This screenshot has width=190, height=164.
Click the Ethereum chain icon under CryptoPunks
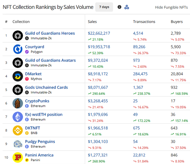[27, 106]
